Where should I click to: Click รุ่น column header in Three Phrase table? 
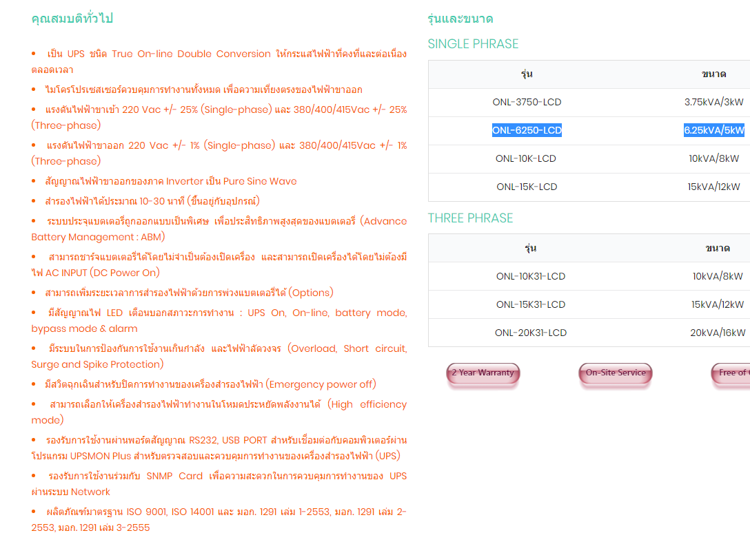[x=531, y=248]
